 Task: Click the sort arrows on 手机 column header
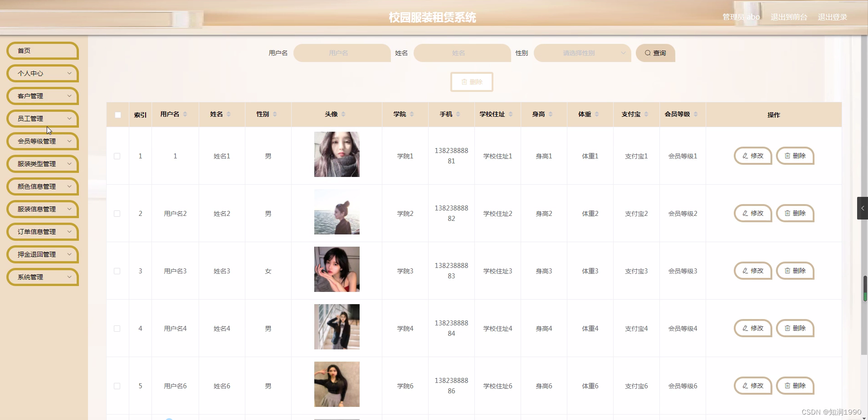coord(458,114)
